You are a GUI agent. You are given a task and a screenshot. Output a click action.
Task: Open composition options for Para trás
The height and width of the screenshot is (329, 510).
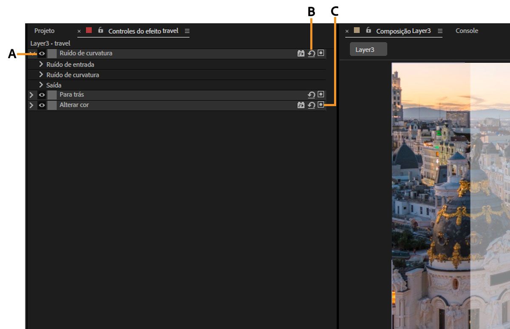pyautogui.click(x=321, y=94)
